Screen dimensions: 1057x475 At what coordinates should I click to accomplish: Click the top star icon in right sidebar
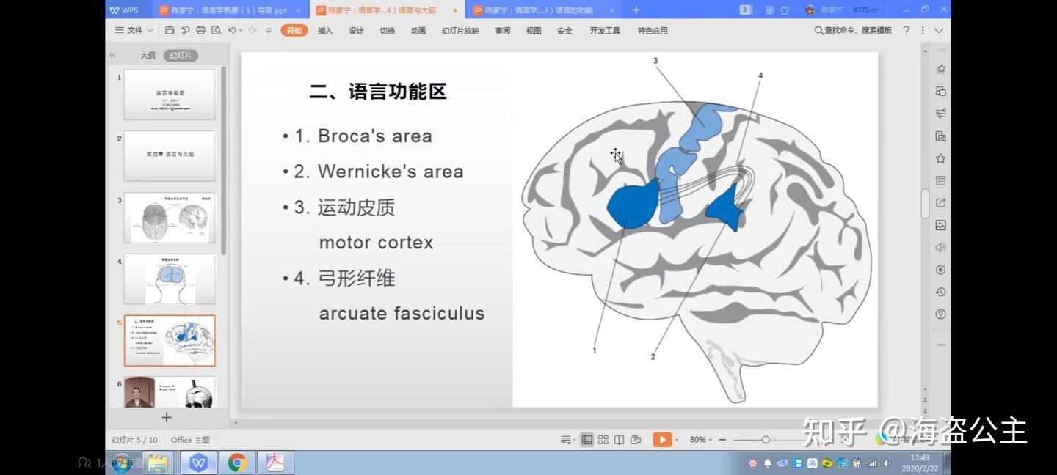pos(940,69)
